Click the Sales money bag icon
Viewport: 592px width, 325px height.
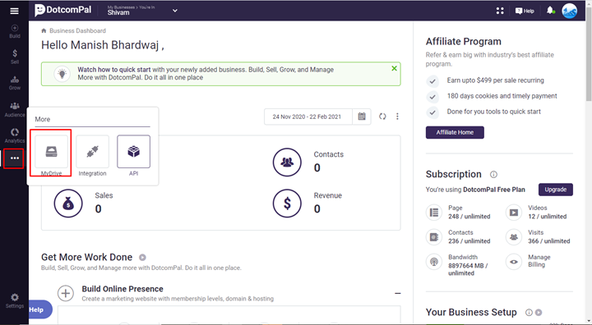[68, 204]
